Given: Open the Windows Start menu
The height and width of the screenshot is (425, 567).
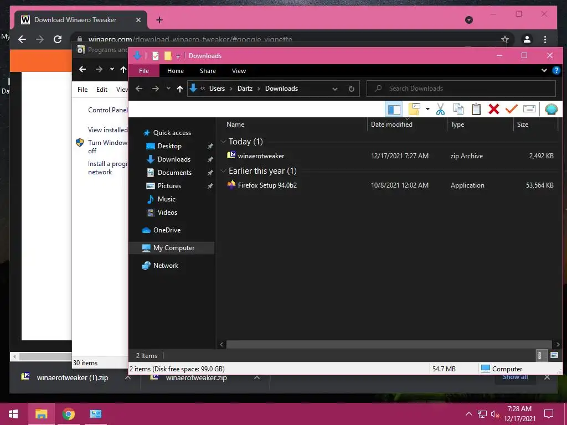Looking at the screenshot, I should coord(13,414).
